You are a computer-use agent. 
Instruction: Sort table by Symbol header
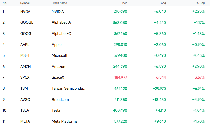pyautogui.click(x=25, y=3)
